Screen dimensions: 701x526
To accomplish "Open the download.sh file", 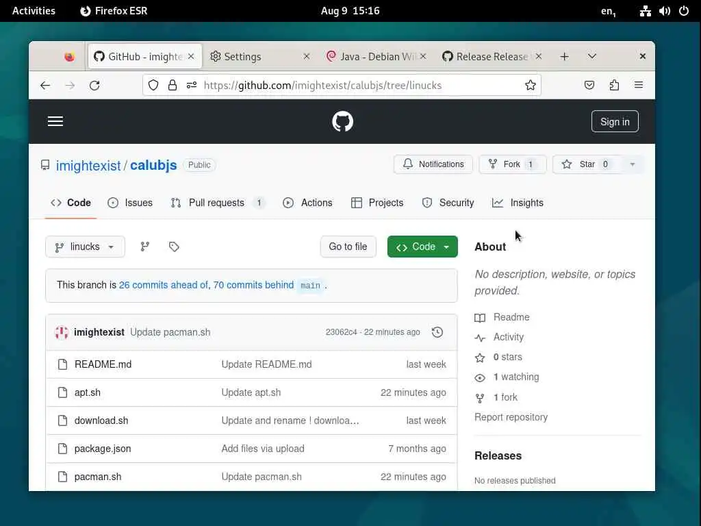I will [101, 421].
